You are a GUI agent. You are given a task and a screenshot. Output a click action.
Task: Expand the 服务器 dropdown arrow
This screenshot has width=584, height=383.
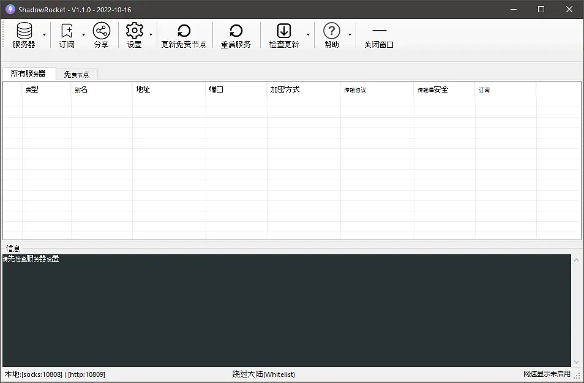click(44, 35)
